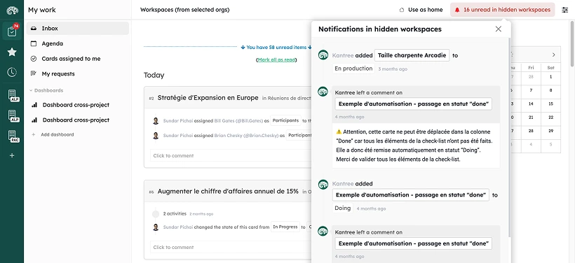The height and width of the screenshot is (263, 575).
Task: Collapse the Dashboards section
Action: coord(46,90)
